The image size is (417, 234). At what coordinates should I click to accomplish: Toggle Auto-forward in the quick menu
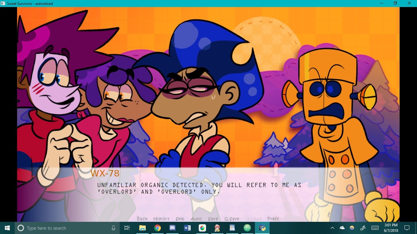pyautogui.click(x=196, y=219)
